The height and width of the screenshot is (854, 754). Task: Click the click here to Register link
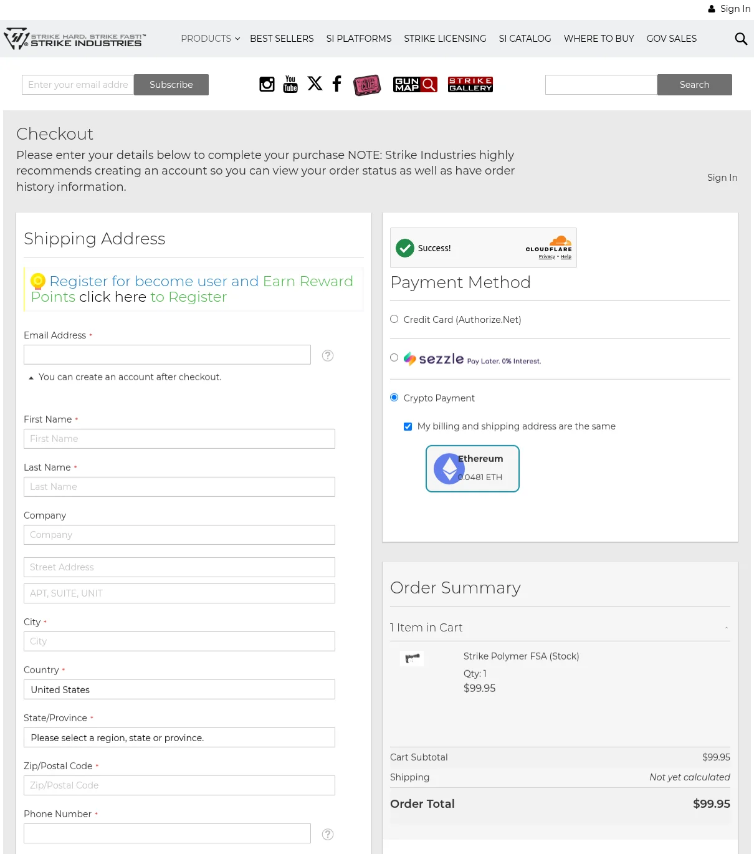coord(113,297)
